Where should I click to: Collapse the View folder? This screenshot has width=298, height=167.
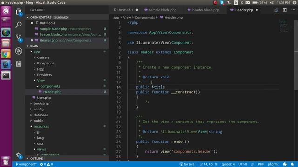tap(41, 80)
